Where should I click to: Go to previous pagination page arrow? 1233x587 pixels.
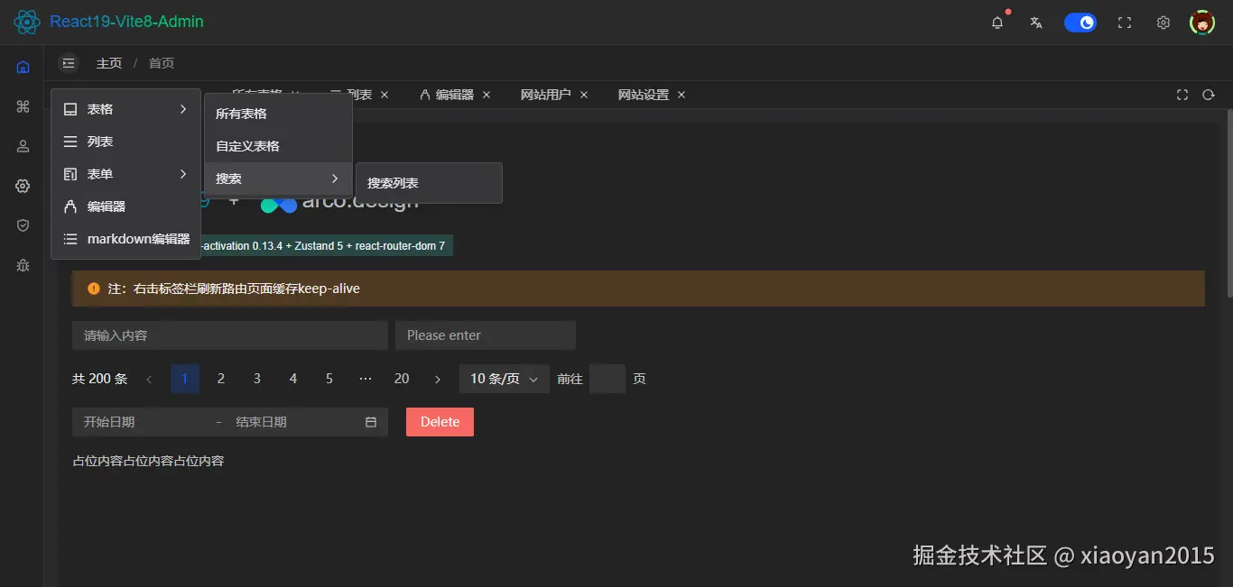(x=149, y=380)
